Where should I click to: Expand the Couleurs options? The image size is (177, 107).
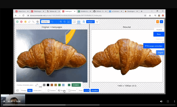(52, 91)
